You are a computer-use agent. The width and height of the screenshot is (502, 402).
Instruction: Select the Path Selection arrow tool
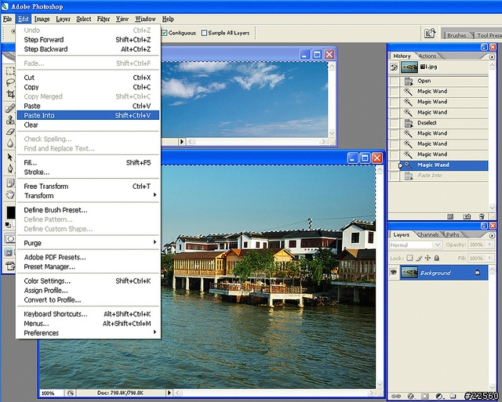tap(10, 157)
